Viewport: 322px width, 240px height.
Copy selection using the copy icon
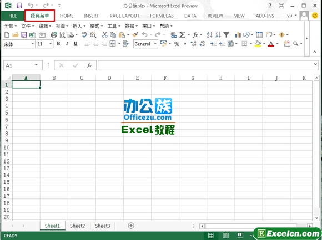(x=113, y=35)
